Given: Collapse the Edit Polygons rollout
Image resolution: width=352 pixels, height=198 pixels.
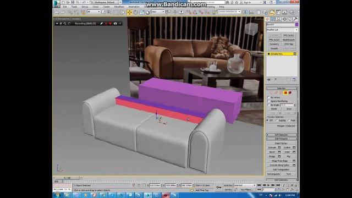Looking at the screenshot, I should click(282, 139).
